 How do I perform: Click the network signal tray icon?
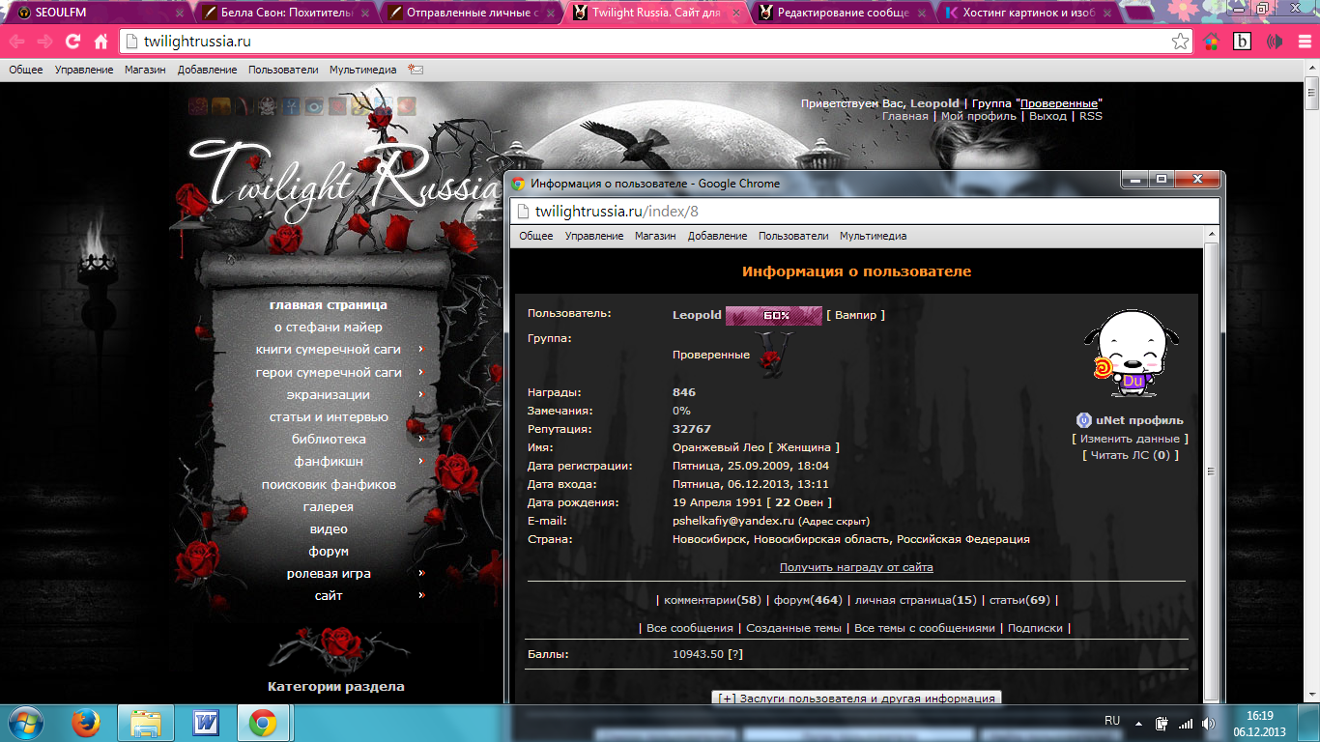pyautogui.click(x=1186, y=723)
